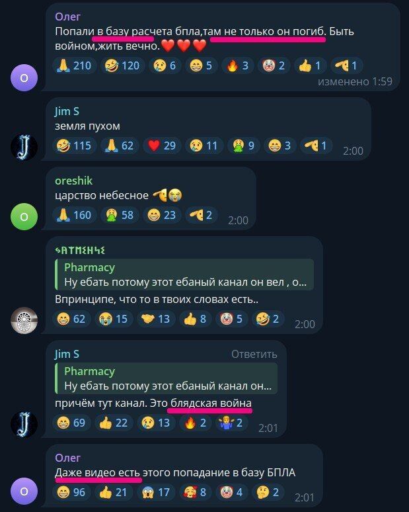This screenshot has height=512, width=409.
Task: Click the handshake reaction showing 13
Action: (155, 319)
